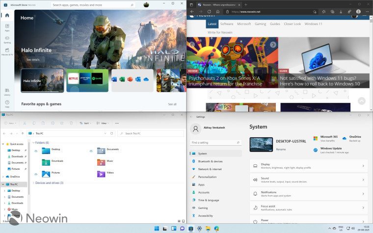Click the Edge home button

[217, 12]
